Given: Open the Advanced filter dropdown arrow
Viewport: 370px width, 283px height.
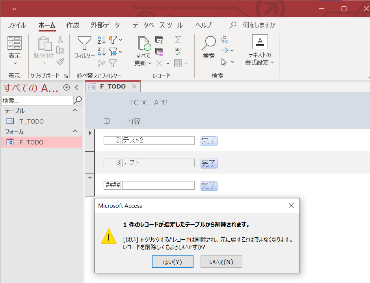Looking at the screenshot, I should [120, 52].
